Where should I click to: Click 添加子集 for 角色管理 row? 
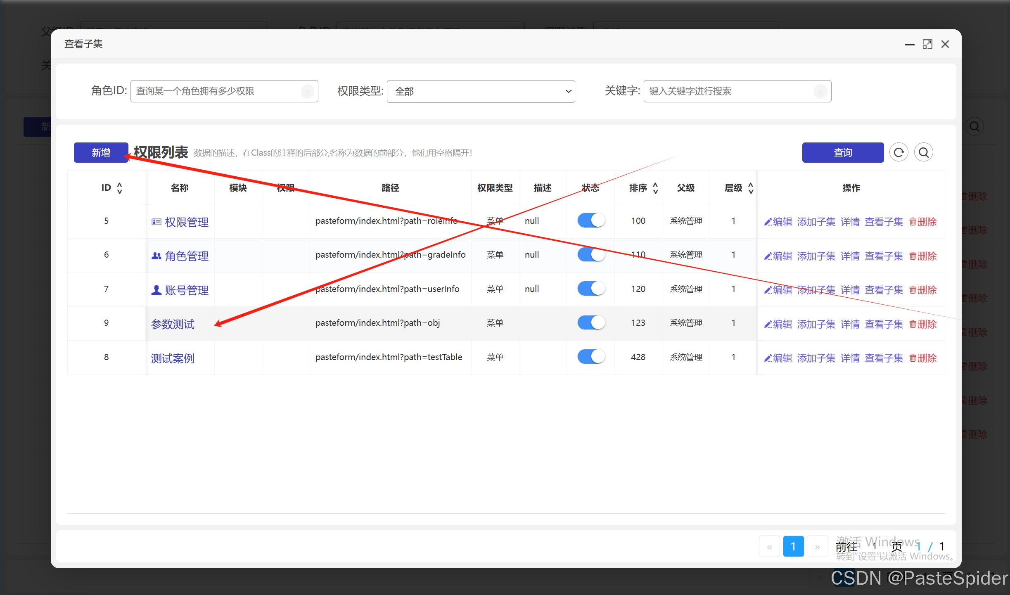816,256
